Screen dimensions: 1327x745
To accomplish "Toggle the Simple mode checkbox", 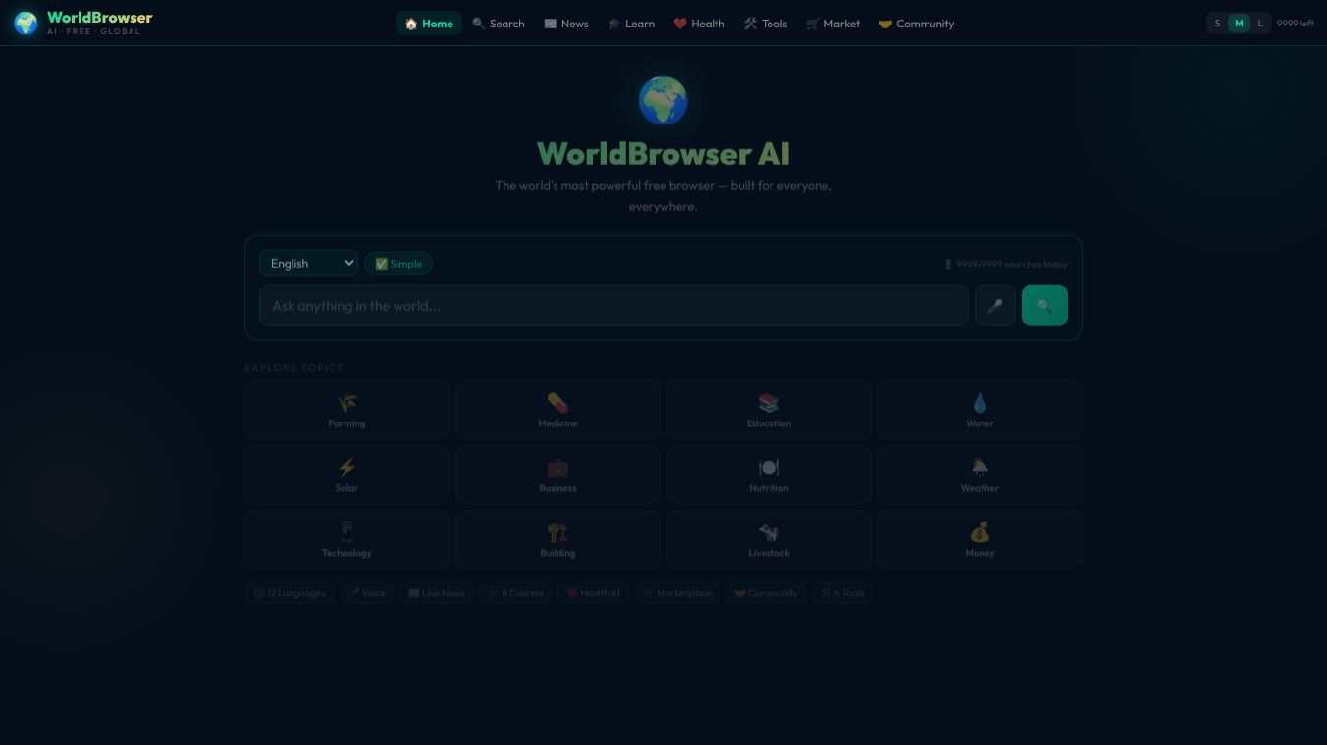I will point(398,263).
